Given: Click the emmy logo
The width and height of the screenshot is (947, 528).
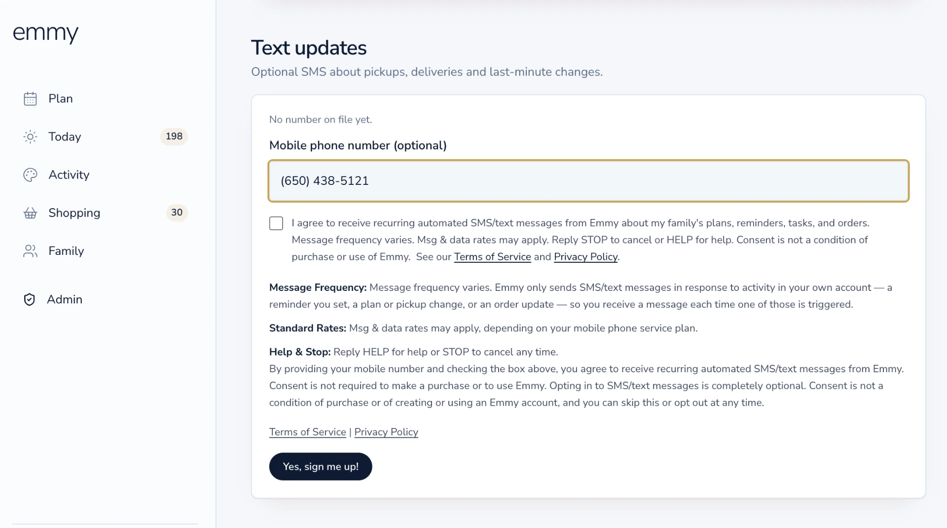Looking at the screenshot, I should [45, 34].
